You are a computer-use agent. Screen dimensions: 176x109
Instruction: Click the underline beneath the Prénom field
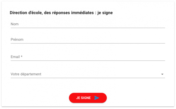point(88,43)
